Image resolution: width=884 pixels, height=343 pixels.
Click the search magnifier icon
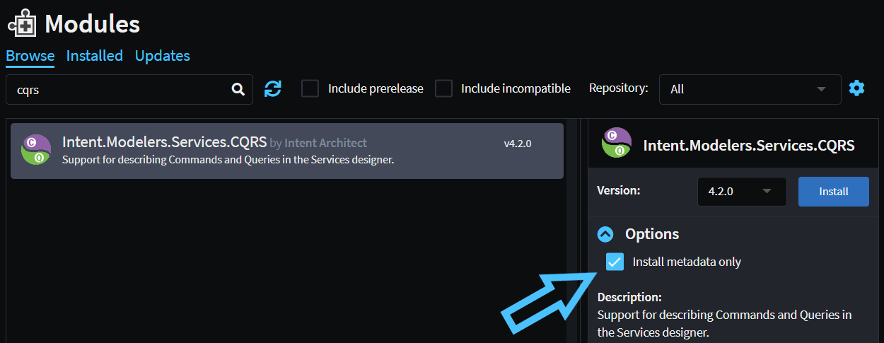pyautogui.click(x=238, y=89)
